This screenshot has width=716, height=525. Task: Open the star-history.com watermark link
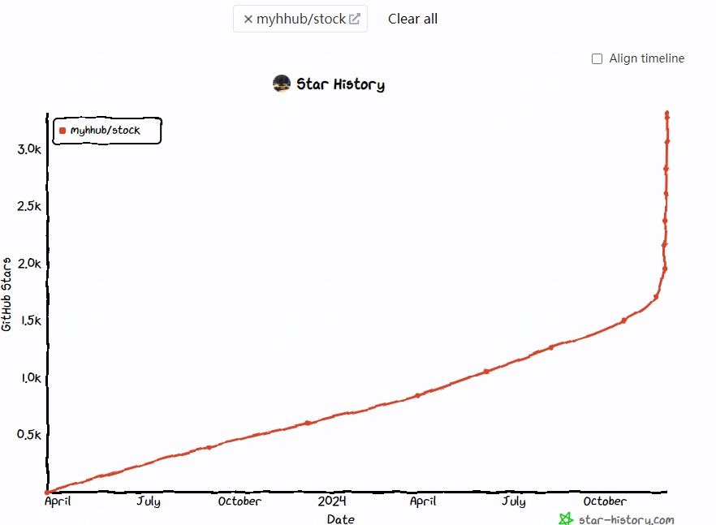tap(626, 519)
